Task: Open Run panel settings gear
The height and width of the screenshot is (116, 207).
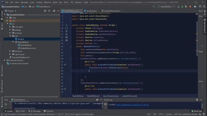Action: tap(97, 100)
